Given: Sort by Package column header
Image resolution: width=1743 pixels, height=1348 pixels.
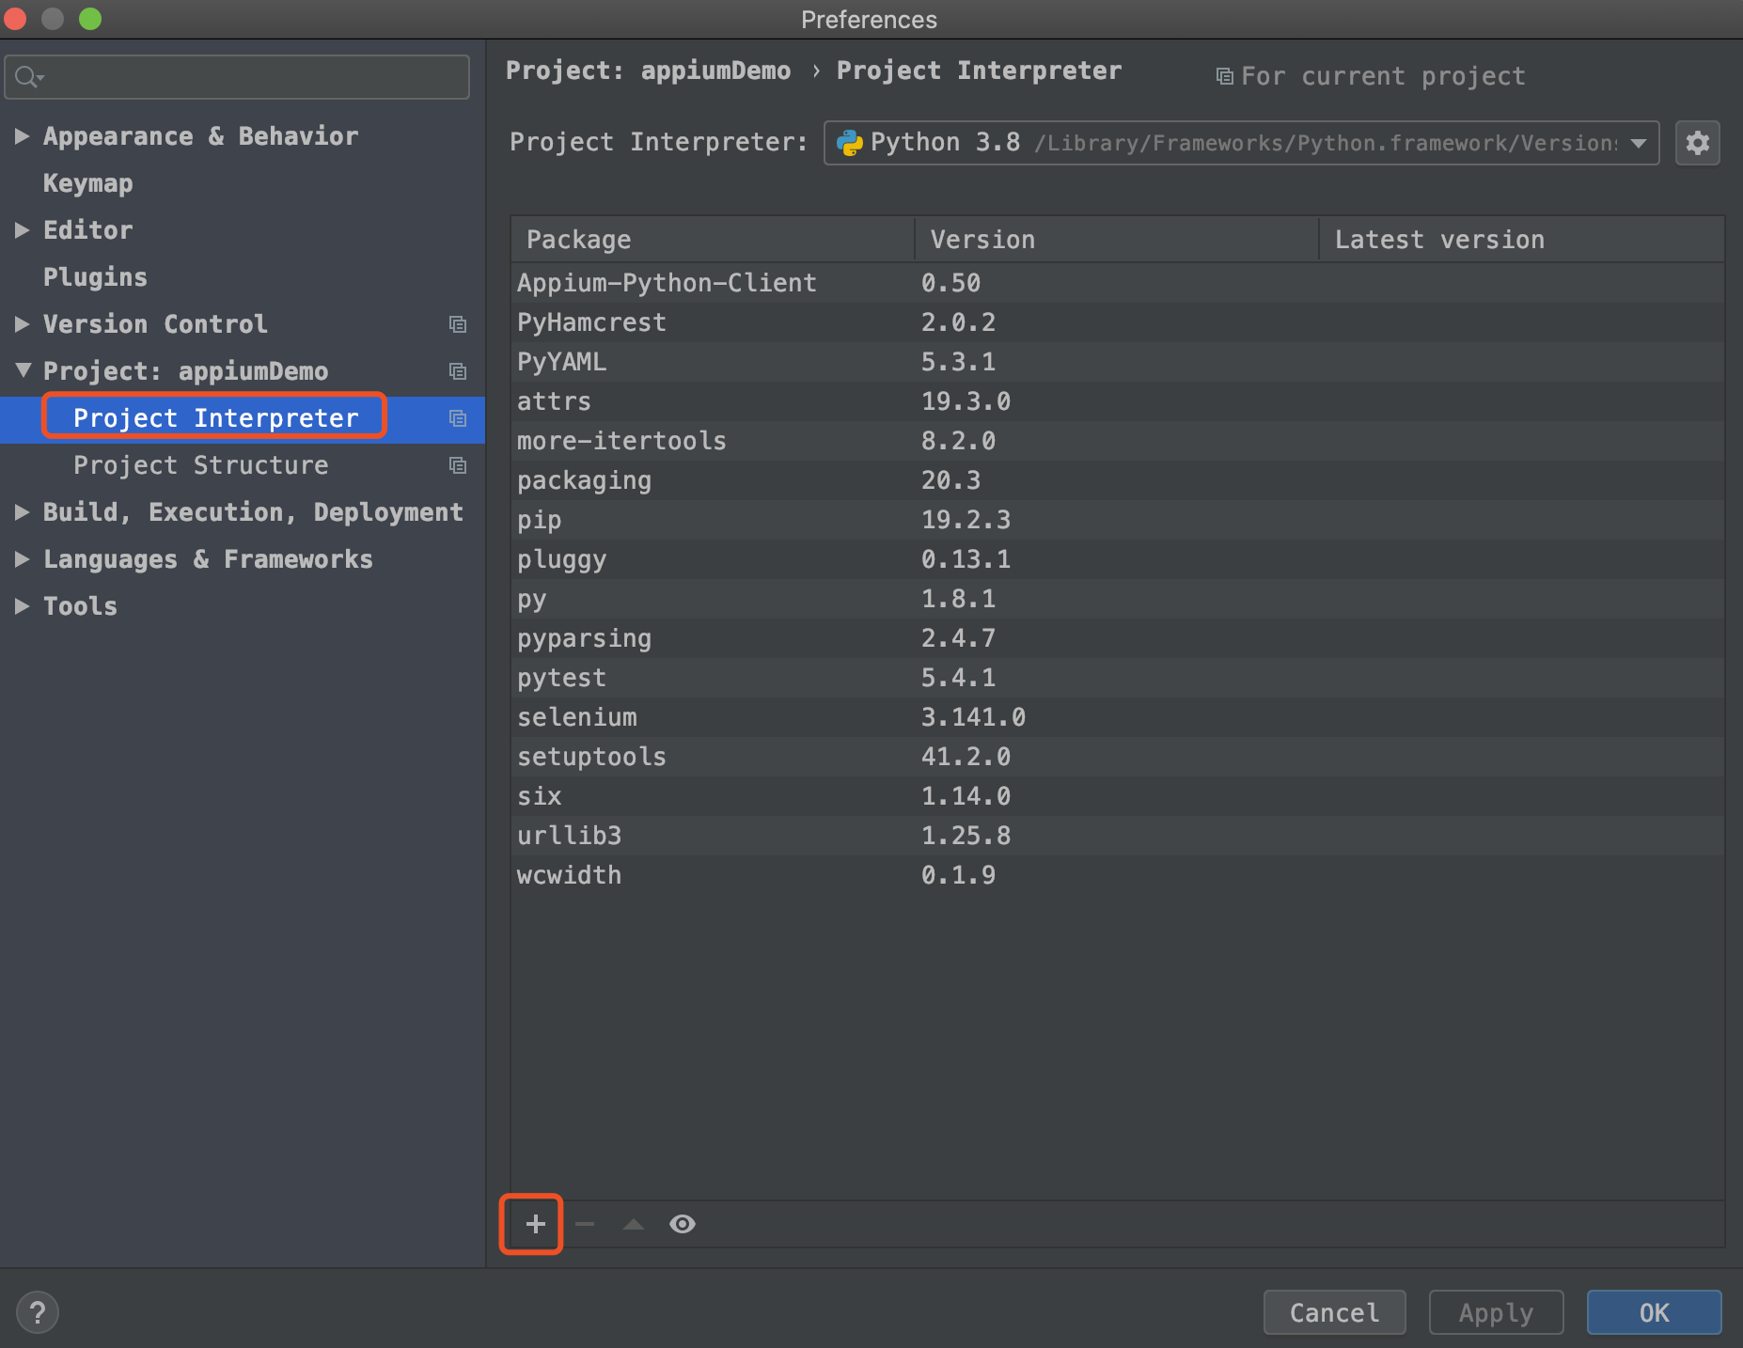Looking at the screenshot, I should [x=713, y=240].
